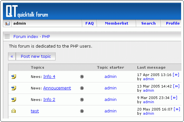The image size is (184, 122).
Task: Click the date 20 May 2005 16:07
Action: tap(155, 109)
